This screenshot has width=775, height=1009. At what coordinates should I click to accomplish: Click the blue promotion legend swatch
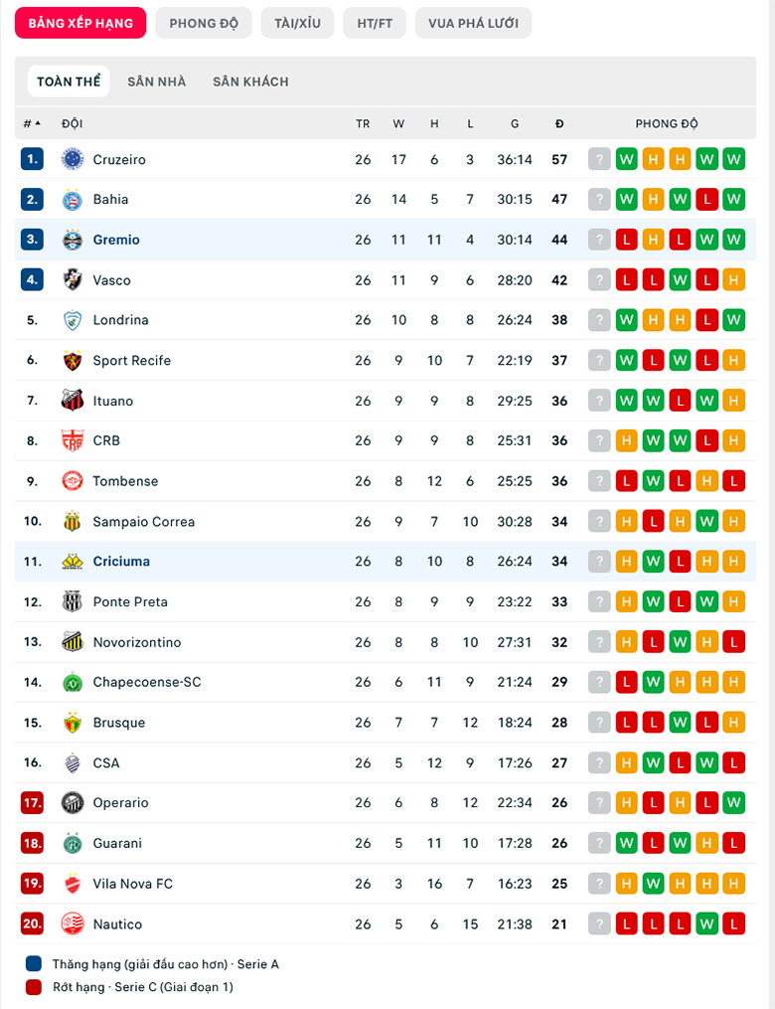click(x=31, y=962)
